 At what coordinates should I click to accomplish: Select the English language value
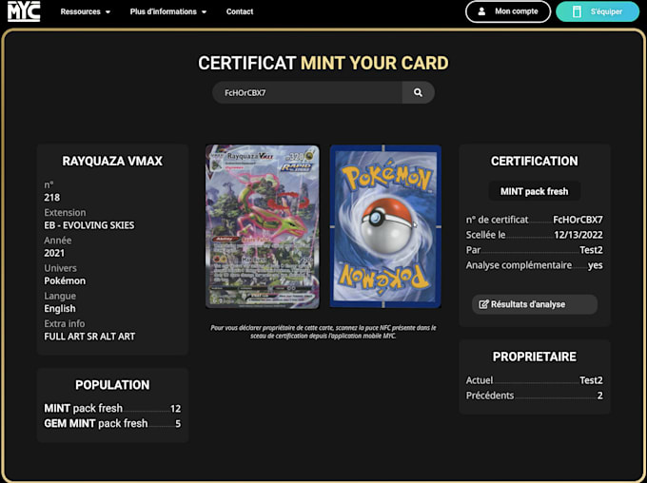click(60, 308)
